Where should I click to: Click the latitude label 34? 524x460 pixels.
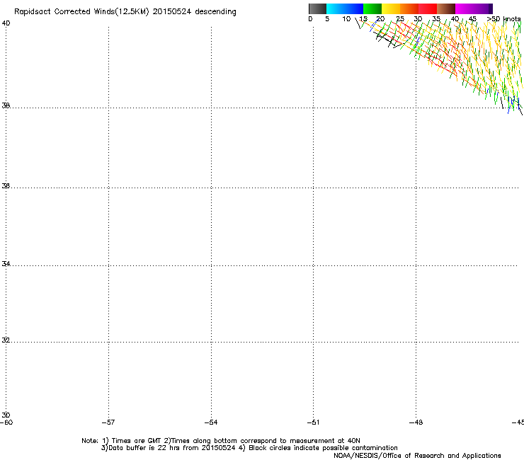tap(6, 263)
